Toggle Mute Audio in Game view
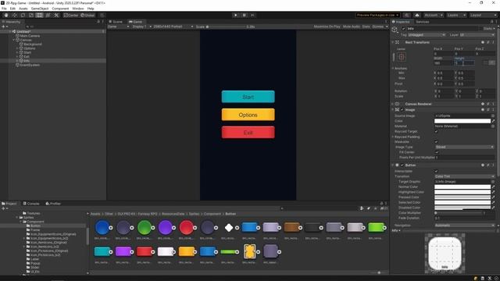 click(351, 27)
